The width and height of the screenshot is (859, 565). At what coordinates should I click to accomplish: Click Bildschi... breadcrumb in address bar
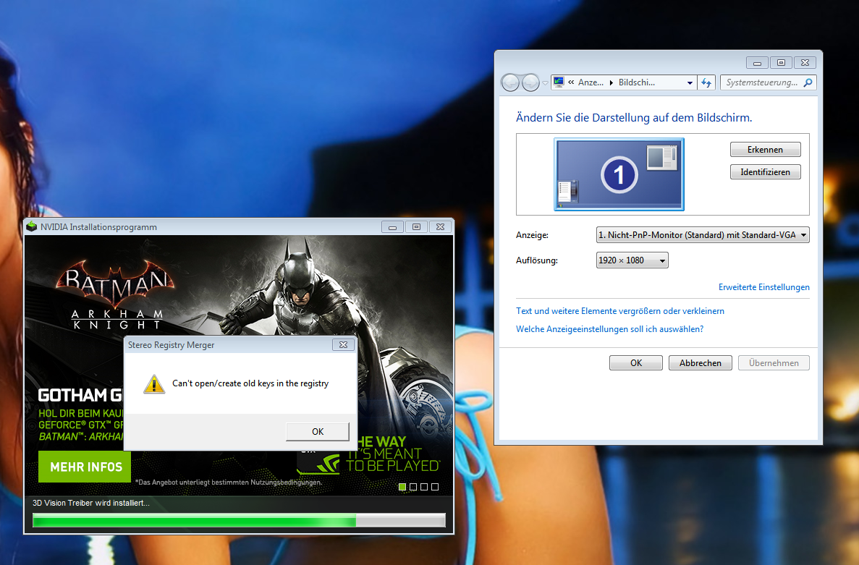(637, 82)
